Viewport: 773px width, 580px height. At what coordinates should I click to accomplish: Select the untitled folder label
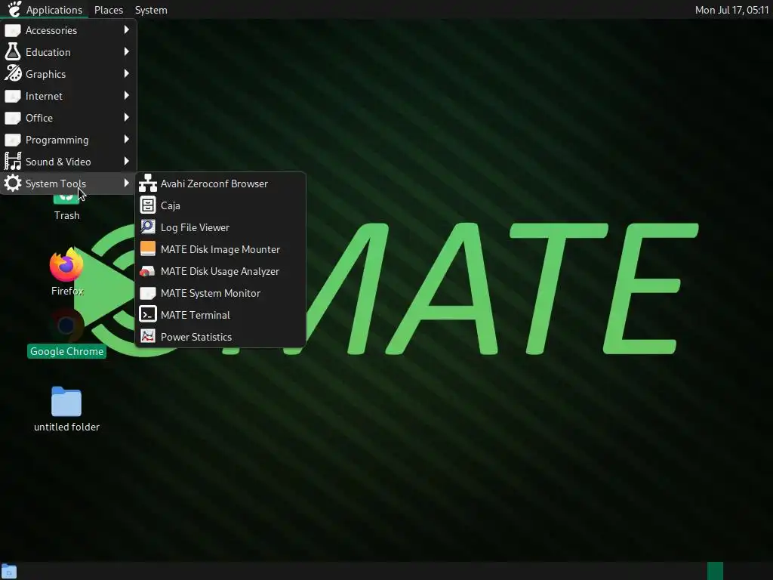pyautogui.click(x=66, y=427)
